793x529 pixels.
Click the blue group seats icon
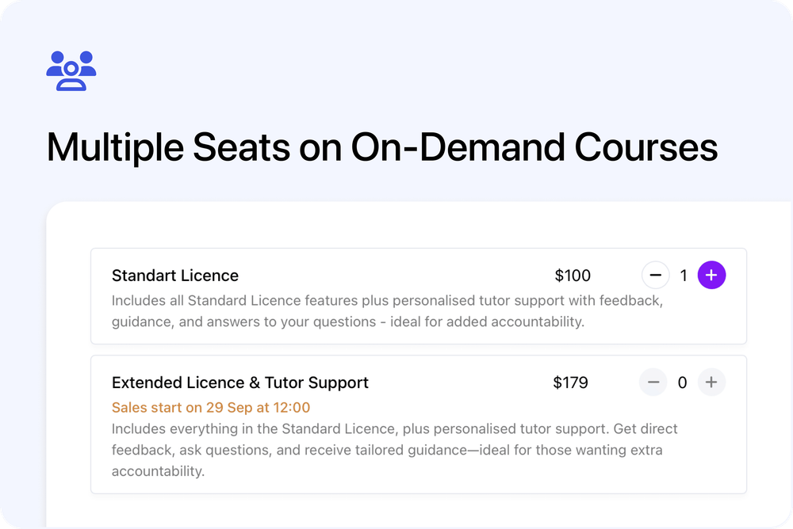tap(71, 70)
